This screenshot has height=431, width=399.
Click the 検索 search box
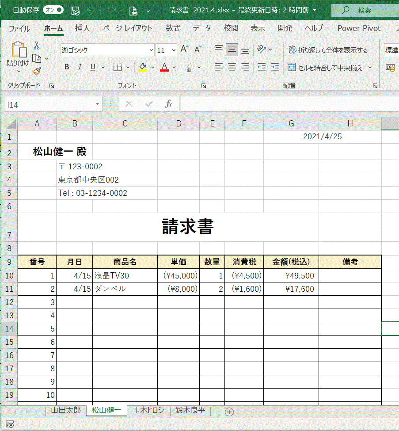coord(365,11)
